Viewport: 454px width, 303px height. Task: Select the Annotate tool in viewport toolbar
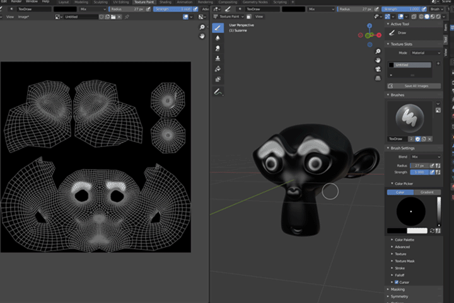(x=218, y=92)
